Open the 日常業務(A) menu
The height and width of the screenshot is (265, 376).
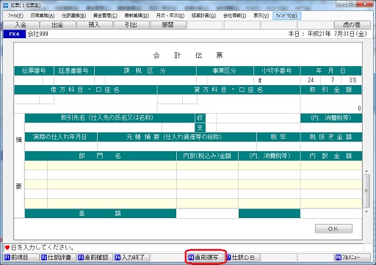click(x=43, y=15)
